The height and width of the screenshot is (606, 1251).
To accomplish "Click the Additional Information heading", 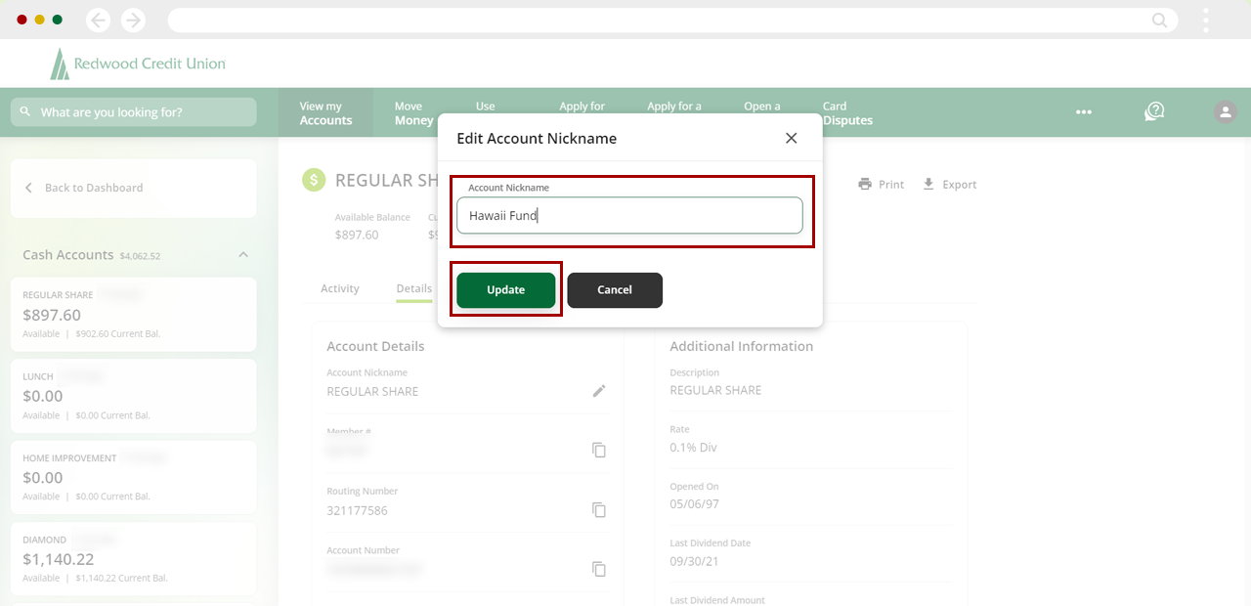I will click(742, 346).
